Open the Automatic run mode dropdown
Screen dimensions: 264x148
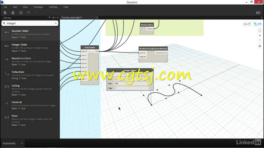click(13, 143)
